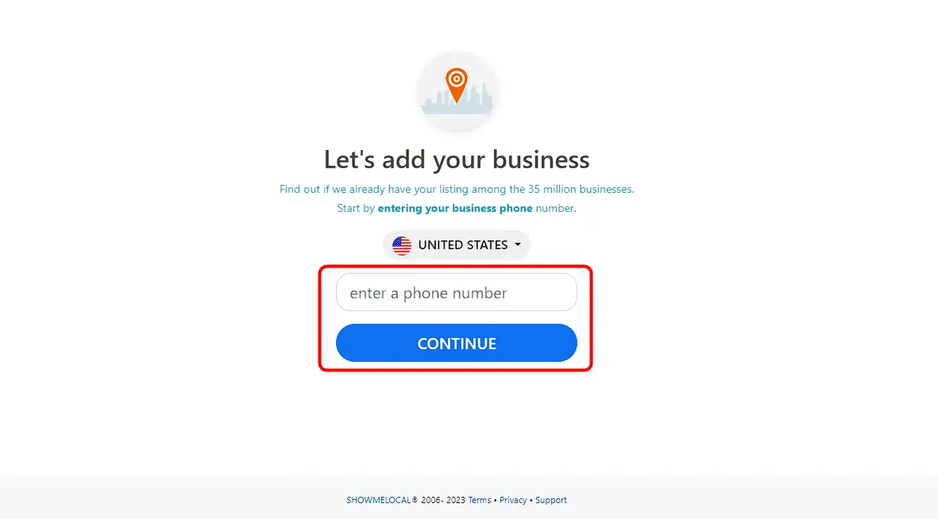Open the Terms link in the footer
This screenshot has height=519, width=938.
click(x=479, y=500)
